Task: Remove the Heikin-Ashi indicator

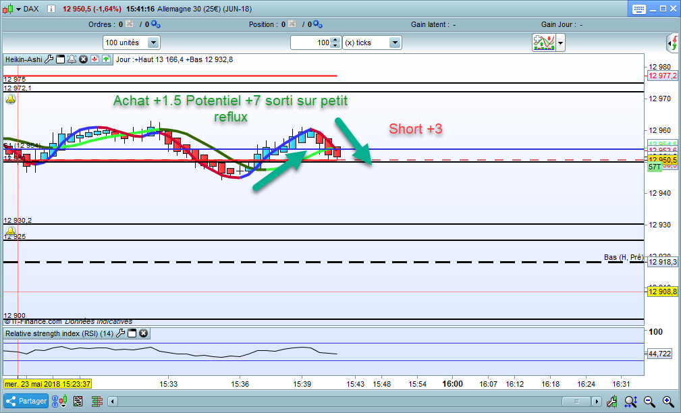Action: click(x=84, y=59)
